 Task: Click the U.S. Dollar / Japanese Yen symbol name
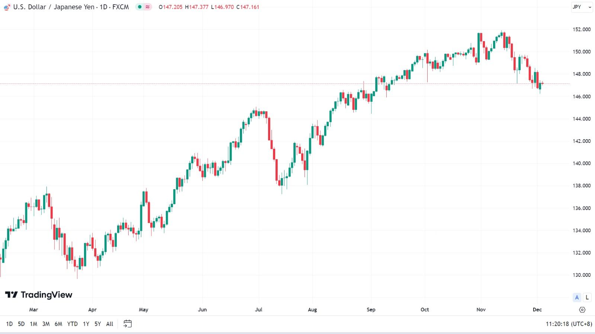[54, 7]
